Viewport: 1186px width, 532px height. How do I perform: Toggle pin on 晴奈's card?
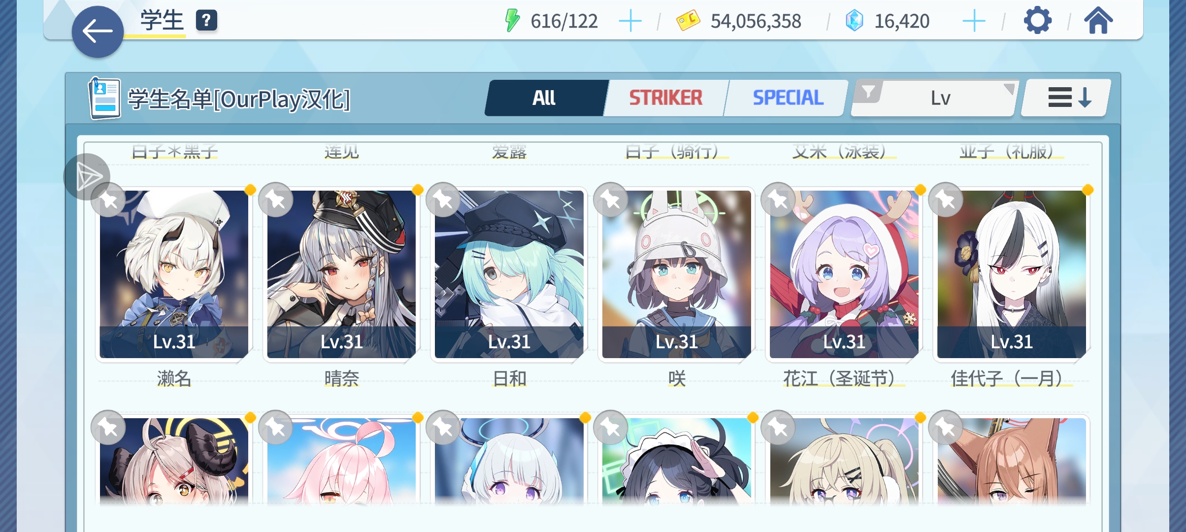pyautogui.click(x=276, y=199)
